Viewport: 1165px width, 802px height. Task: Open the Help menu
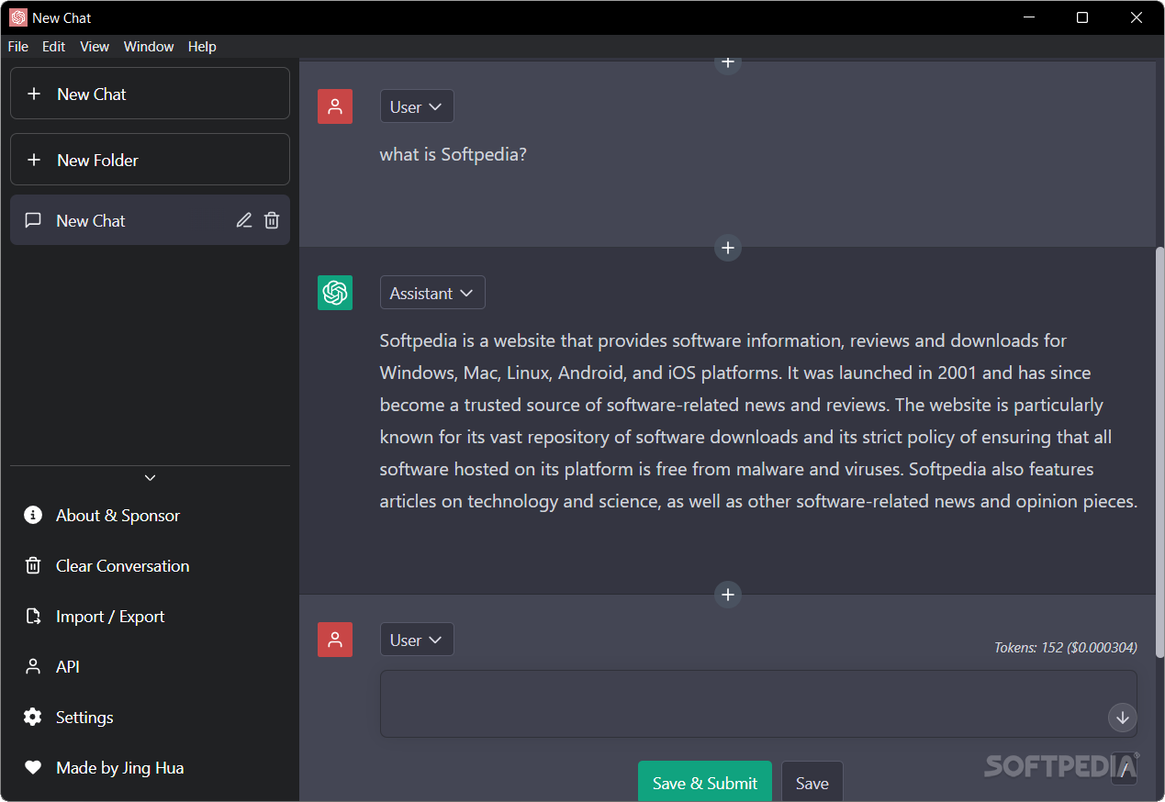202,47
